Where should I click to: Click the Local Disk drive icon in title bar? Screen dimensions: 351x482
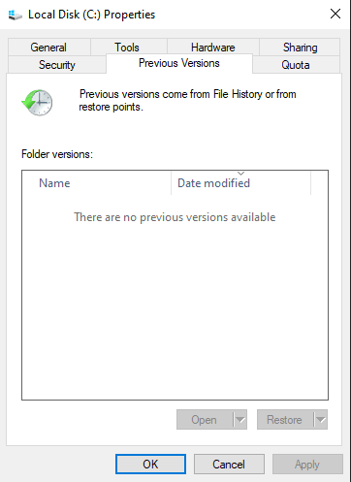(x=15, y=15)
